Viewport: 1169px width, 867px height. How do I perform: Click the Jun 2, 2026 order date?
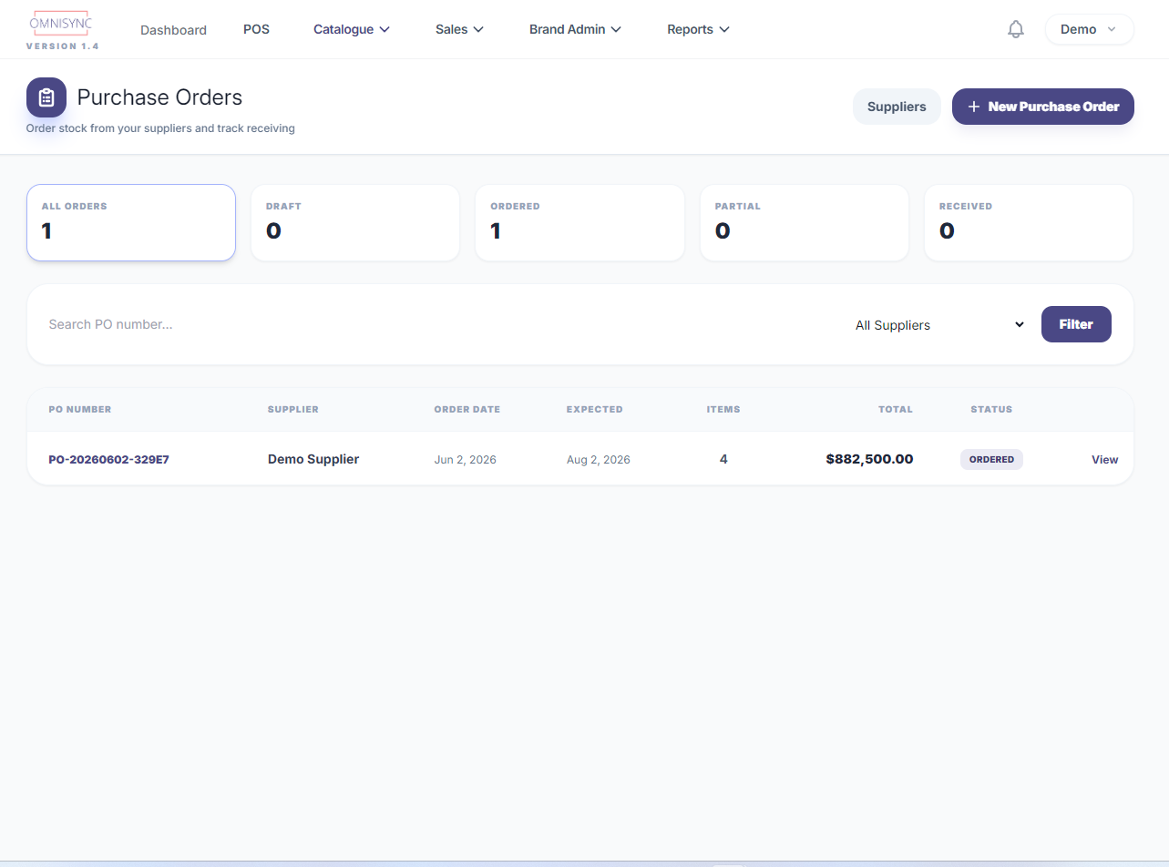(x=466, y=460)
